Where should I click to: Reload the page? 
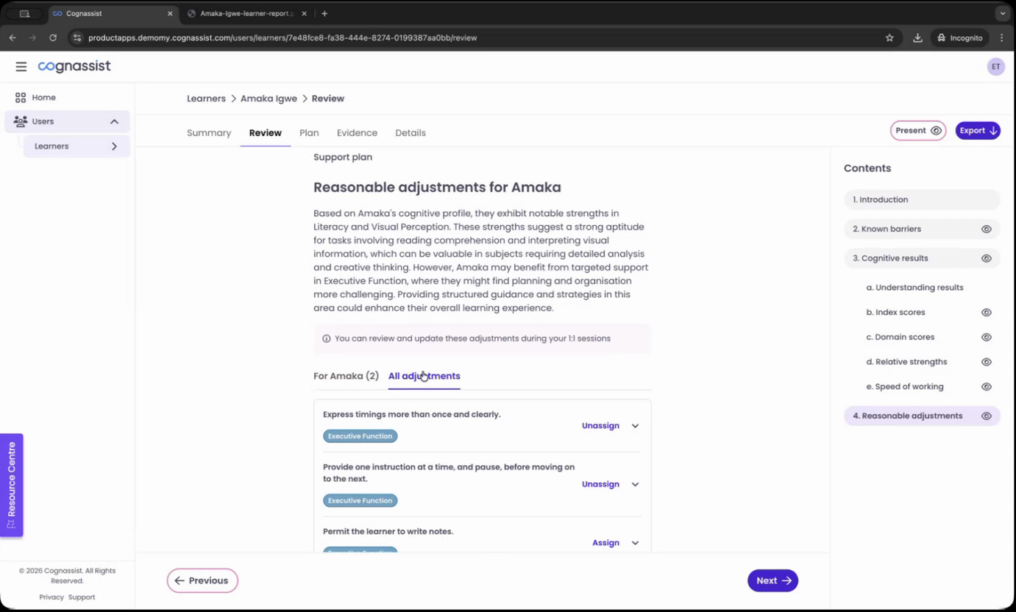pos(53,38)
